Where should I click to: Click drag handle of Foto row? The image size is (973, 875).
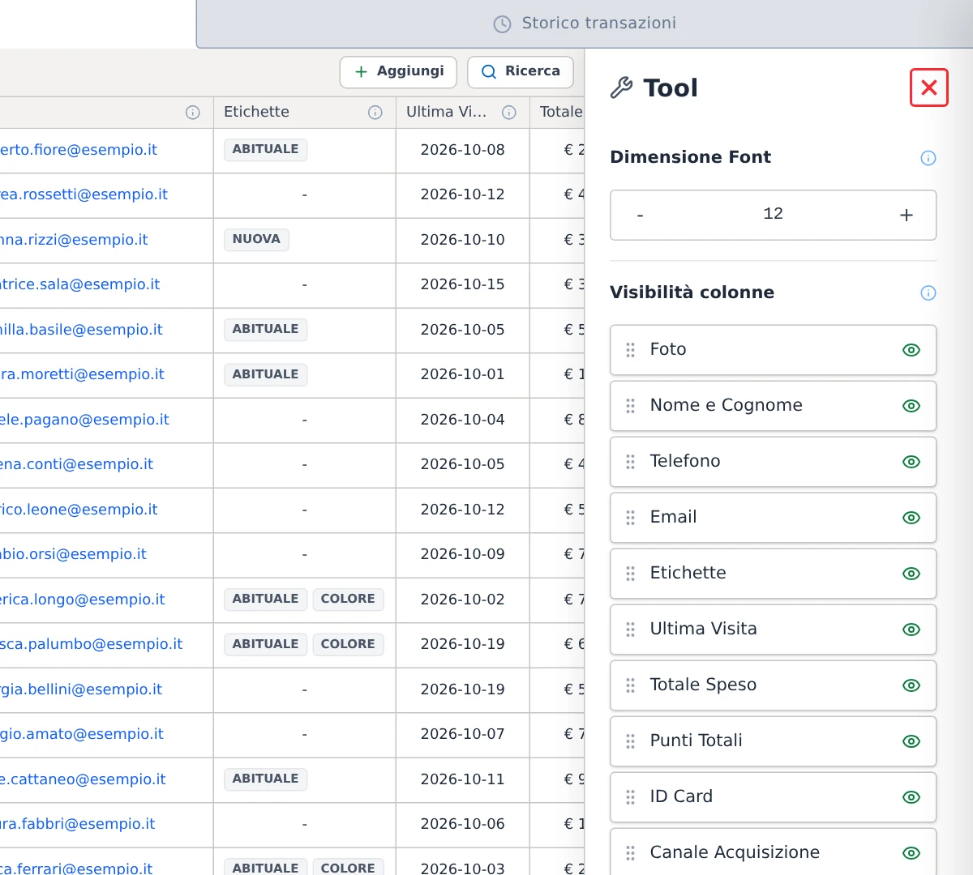coord(631,350)
